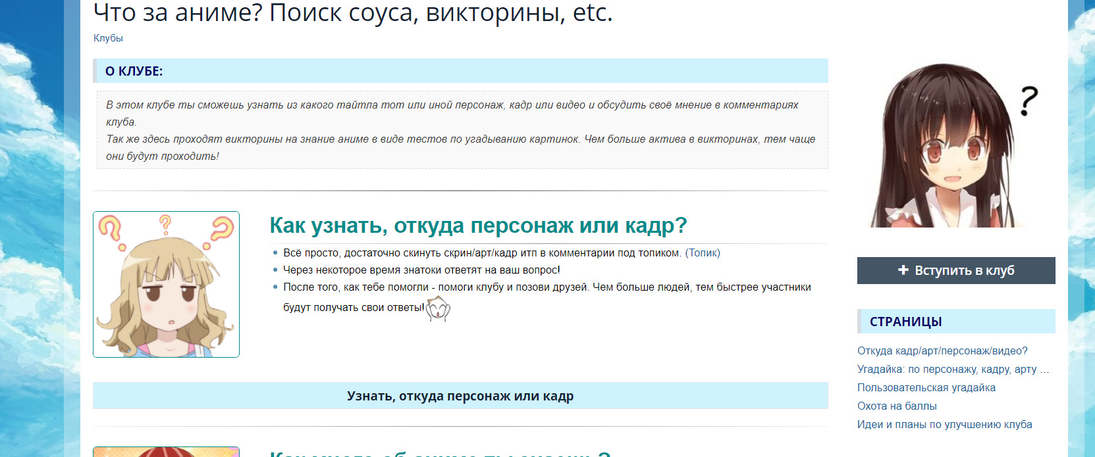
Task: Click the plus icon on the join button
Action: [x=903, y=270]
